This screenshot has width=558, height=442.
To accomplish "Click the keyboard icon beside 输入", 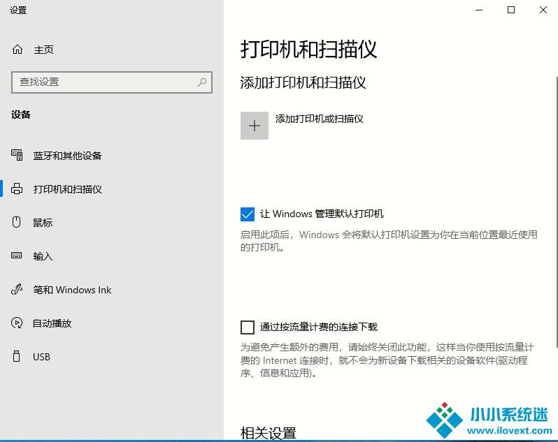I will tap(16, 256).
